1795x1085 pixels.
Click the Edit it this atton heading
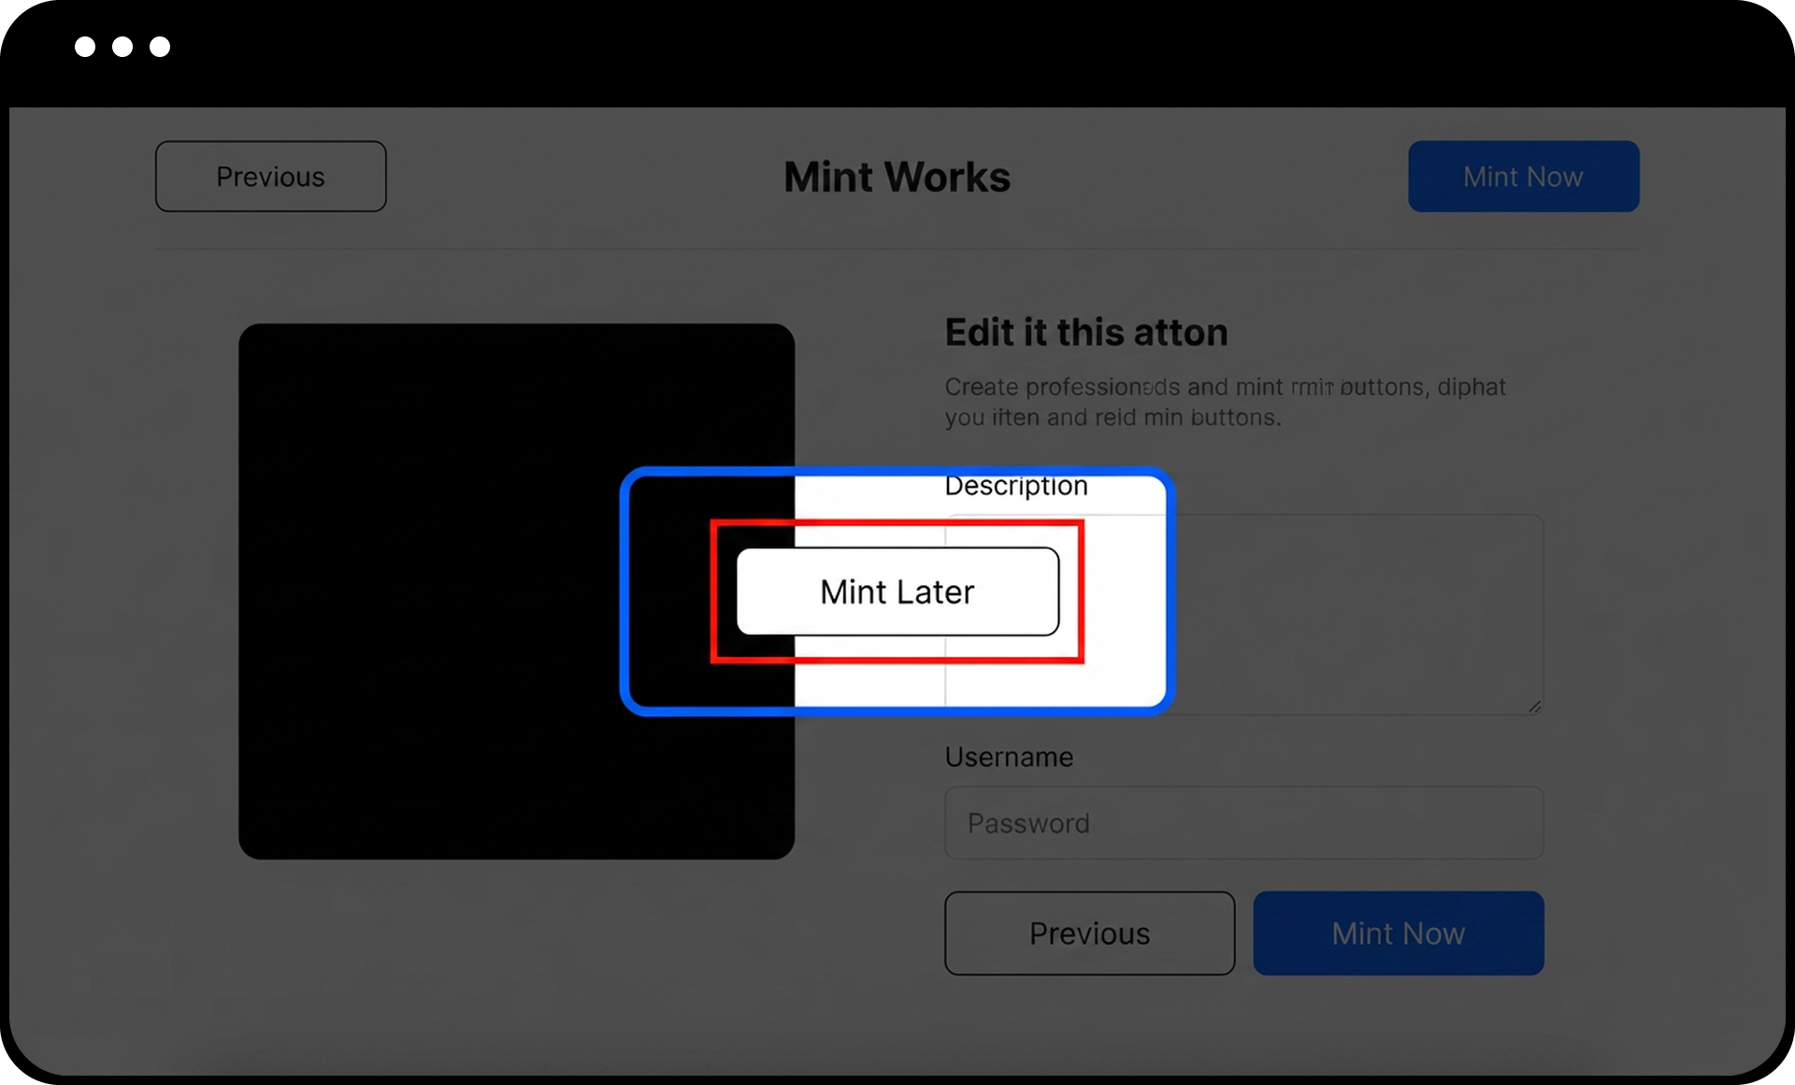(1086, 333)
